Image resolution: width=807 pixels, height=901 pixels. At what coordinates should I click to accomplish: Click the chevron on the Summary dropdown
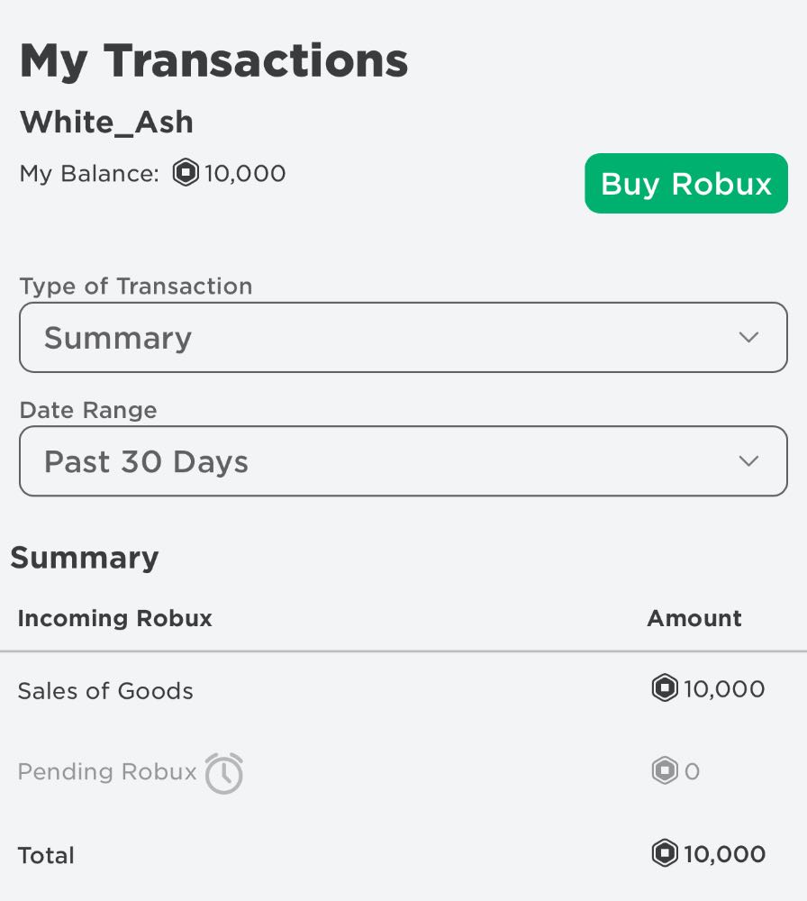click(x=748, y=338)
